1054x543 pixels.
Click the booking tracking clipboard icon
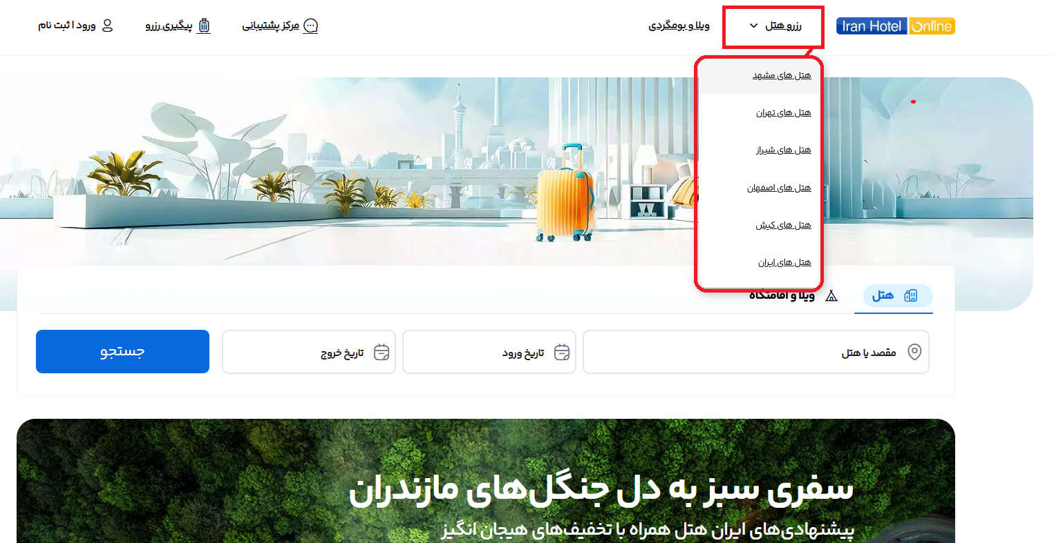[204, 26]
